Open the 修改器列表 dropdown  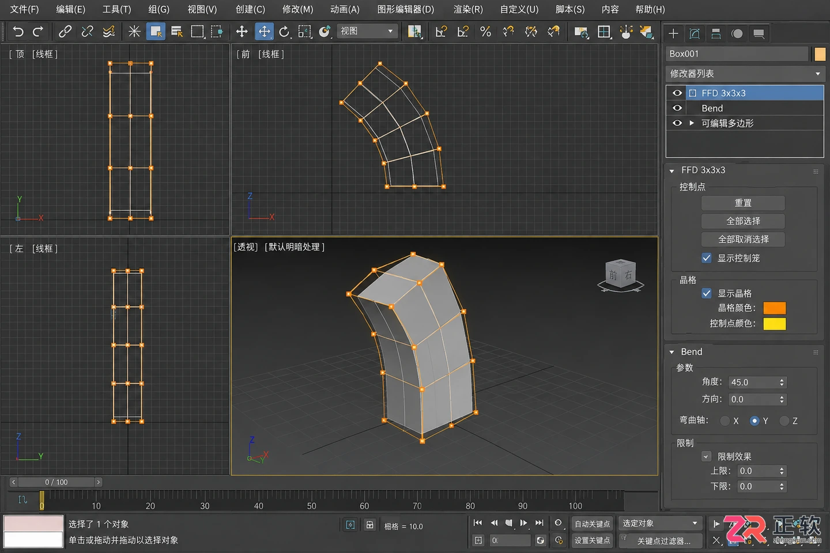pyautogui.click(x=745, y=74)
